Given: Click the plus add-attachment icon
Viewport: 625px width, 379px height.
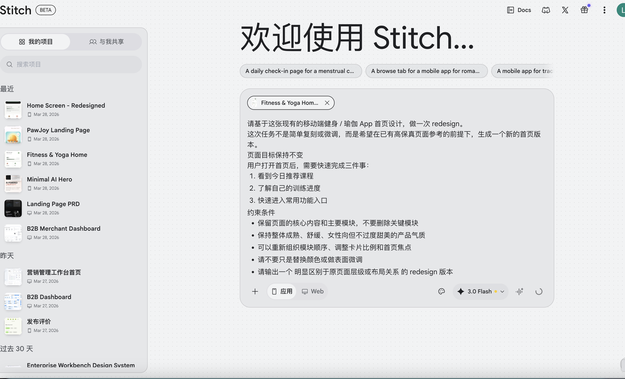Looking at the screenshot, I should [x=255, y=291].
